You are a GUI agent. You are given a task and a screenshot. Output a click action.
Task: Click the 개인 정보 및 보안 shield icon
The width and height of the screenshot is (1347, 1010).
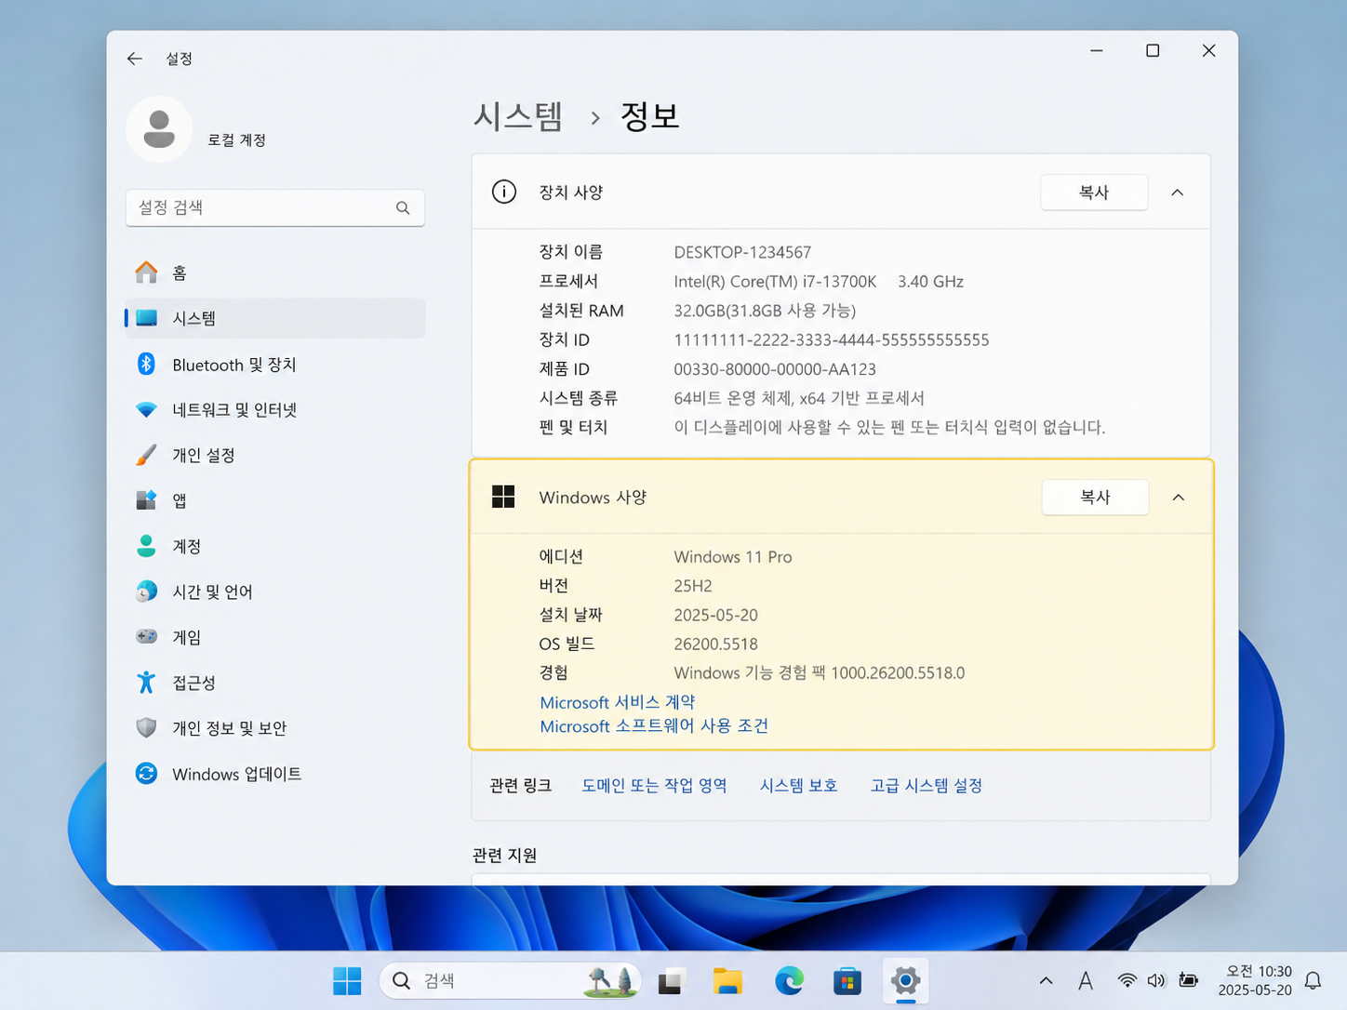146,727
